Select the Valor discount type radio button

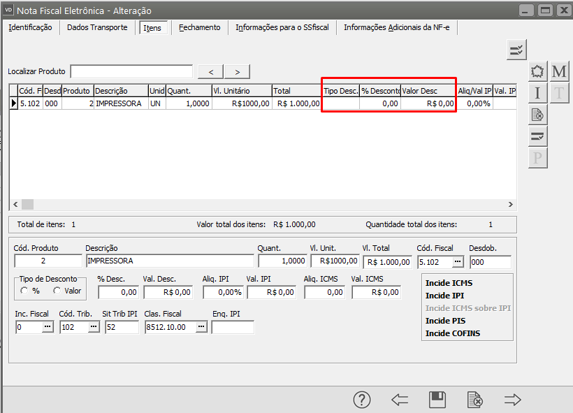pos(57,291)
